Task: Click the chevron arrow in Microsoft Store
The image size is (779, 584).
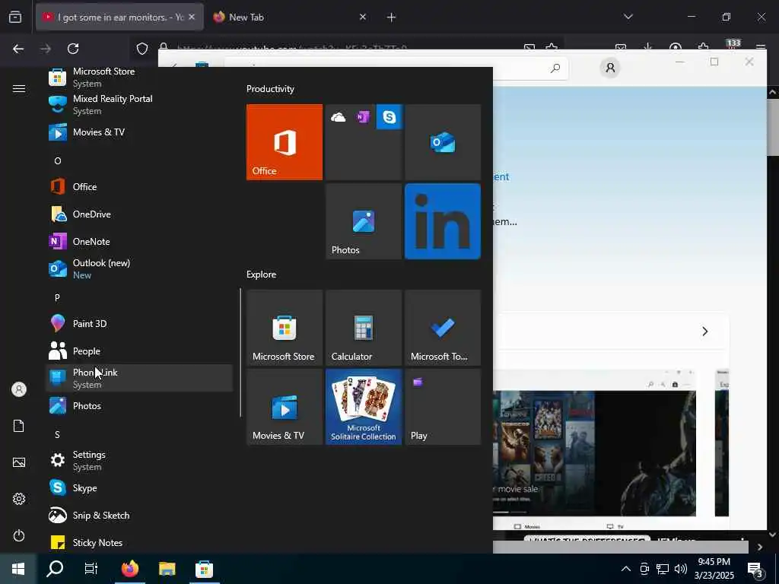Action: [x=705, y=332]
